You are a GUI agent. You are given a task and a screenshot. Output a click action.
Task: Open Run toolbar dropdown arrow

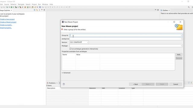[x=14, y=7]
